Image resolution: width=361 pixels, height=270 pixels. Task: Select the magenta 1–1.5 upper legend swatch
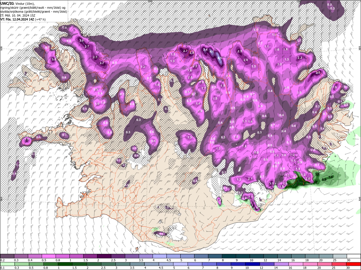76,256
